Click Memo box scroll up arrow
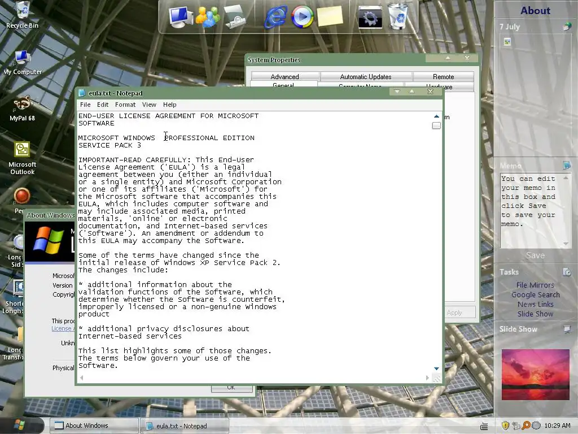Screen dimensions: 578x434 click(566, 178)
